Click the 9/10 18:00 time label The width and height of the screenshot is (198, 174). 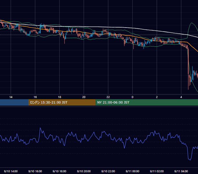tap(59, 171)
